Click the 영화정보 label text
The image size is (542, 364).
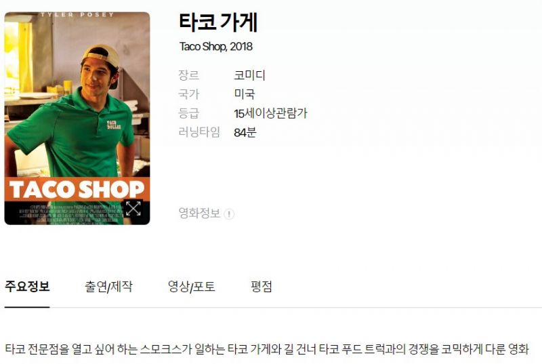(199, 213)
